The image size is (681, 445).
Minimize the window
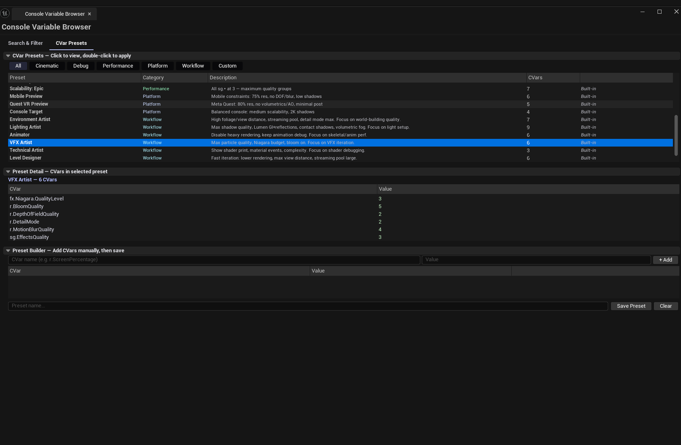pos(642,12)
